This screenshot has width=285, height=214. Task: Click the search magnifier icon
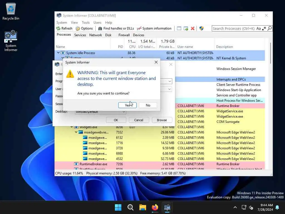click(270, 28)
